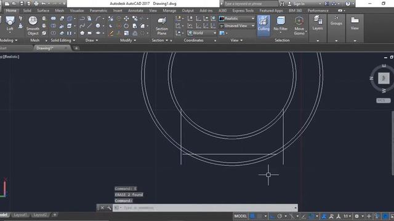Toggle polar tracking in status bar
The height and width of the screenshot is (221, 394).
click(279, 216)
